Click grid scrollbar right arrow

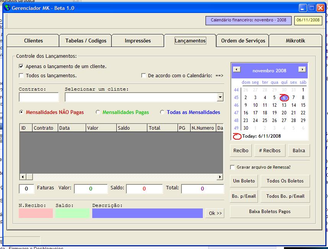click(220, 177)
